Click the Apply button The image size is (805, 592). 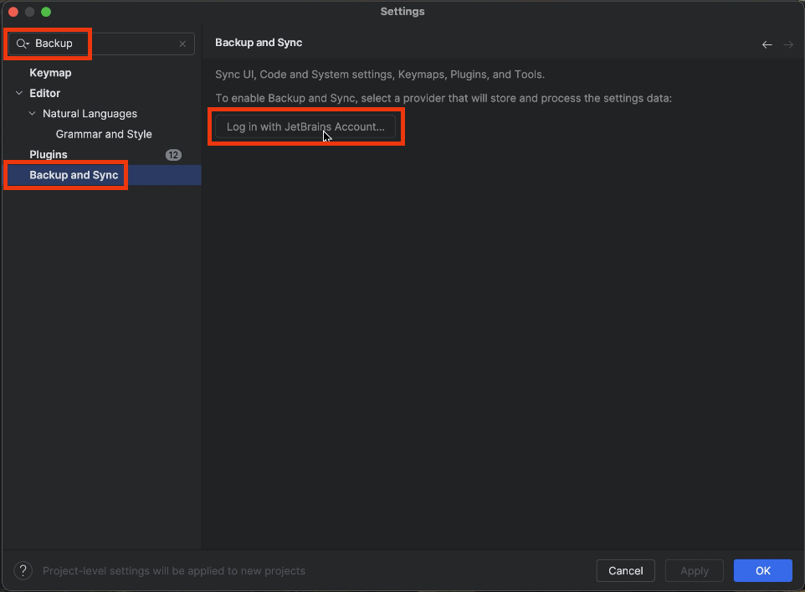694,570
